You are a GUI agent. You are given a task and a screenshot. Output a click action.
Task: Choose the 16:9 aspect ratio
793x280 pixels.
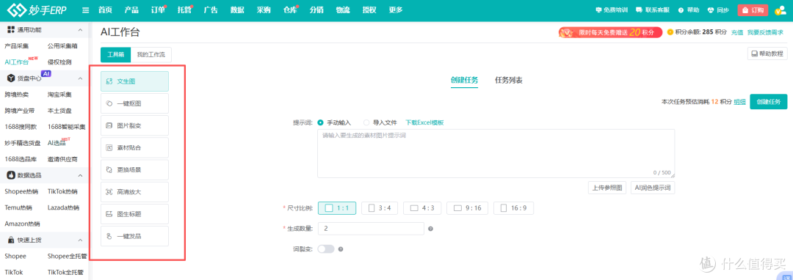513,208
